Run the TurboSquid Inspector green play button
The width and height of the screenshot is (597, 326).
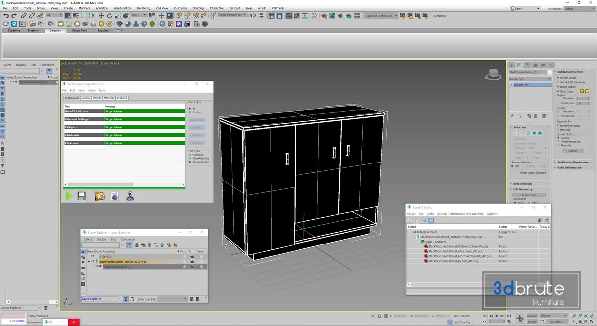pos(69,196)
